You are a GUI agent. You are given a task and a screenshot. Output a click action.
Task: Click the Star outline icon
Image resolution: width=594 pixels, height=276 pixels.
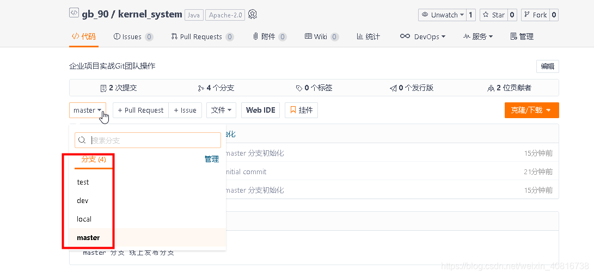click(486, 15)
